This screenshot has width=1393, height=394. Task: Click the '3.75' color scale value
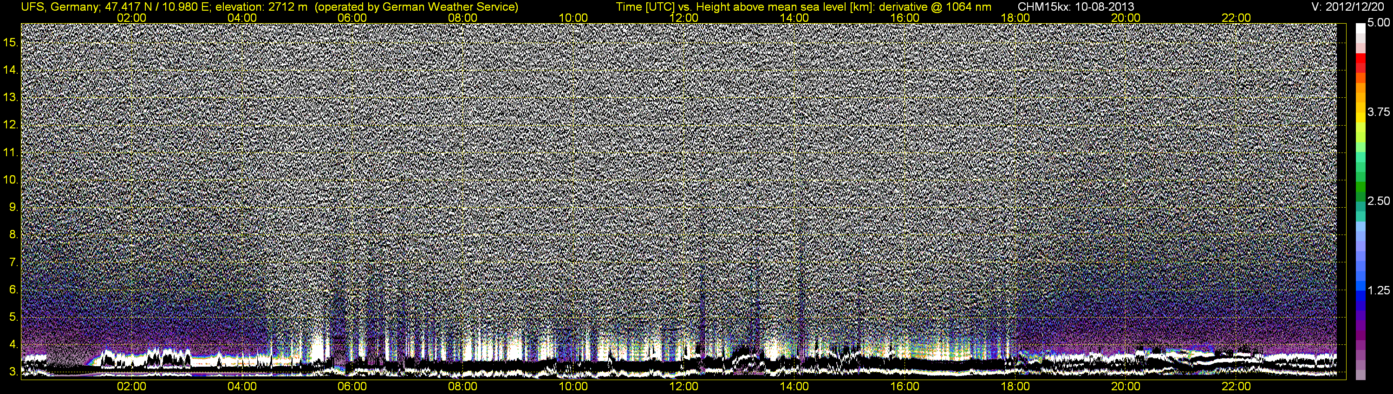click(x=1379, y=112)
